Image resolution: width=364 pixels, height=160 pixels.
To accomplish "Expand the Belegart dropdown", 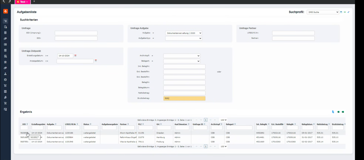I will [x=181, y=61].
